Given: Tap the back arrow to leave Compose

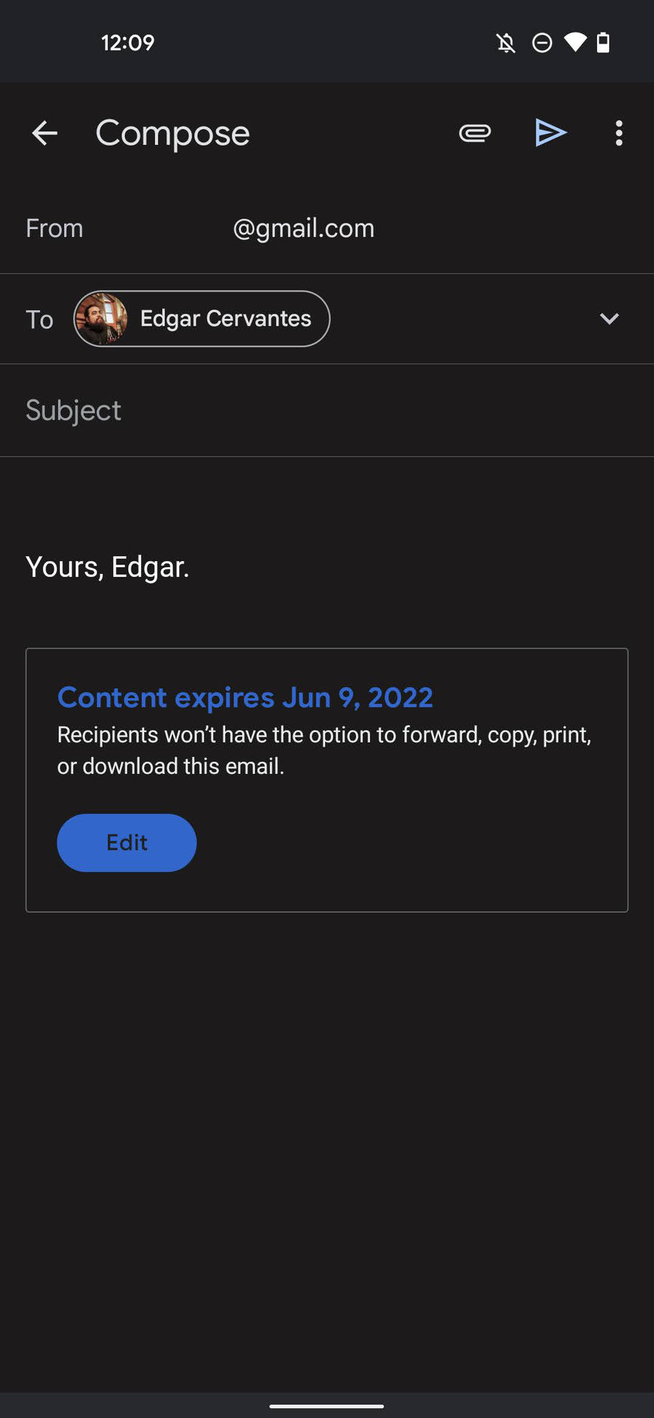Looking at the screenshot, I should click(x=45, y=133).
